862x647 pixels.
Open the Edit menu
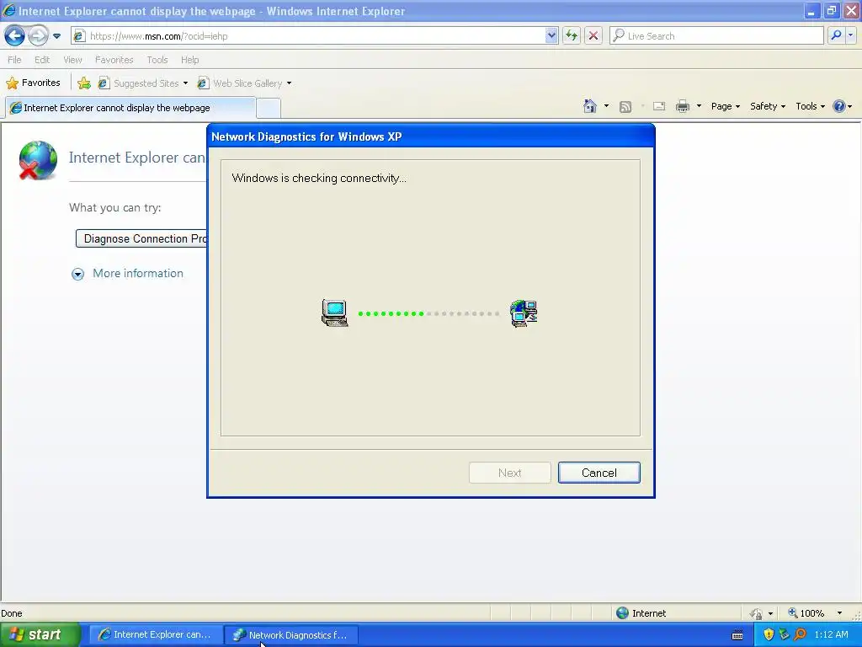point(42,60)
